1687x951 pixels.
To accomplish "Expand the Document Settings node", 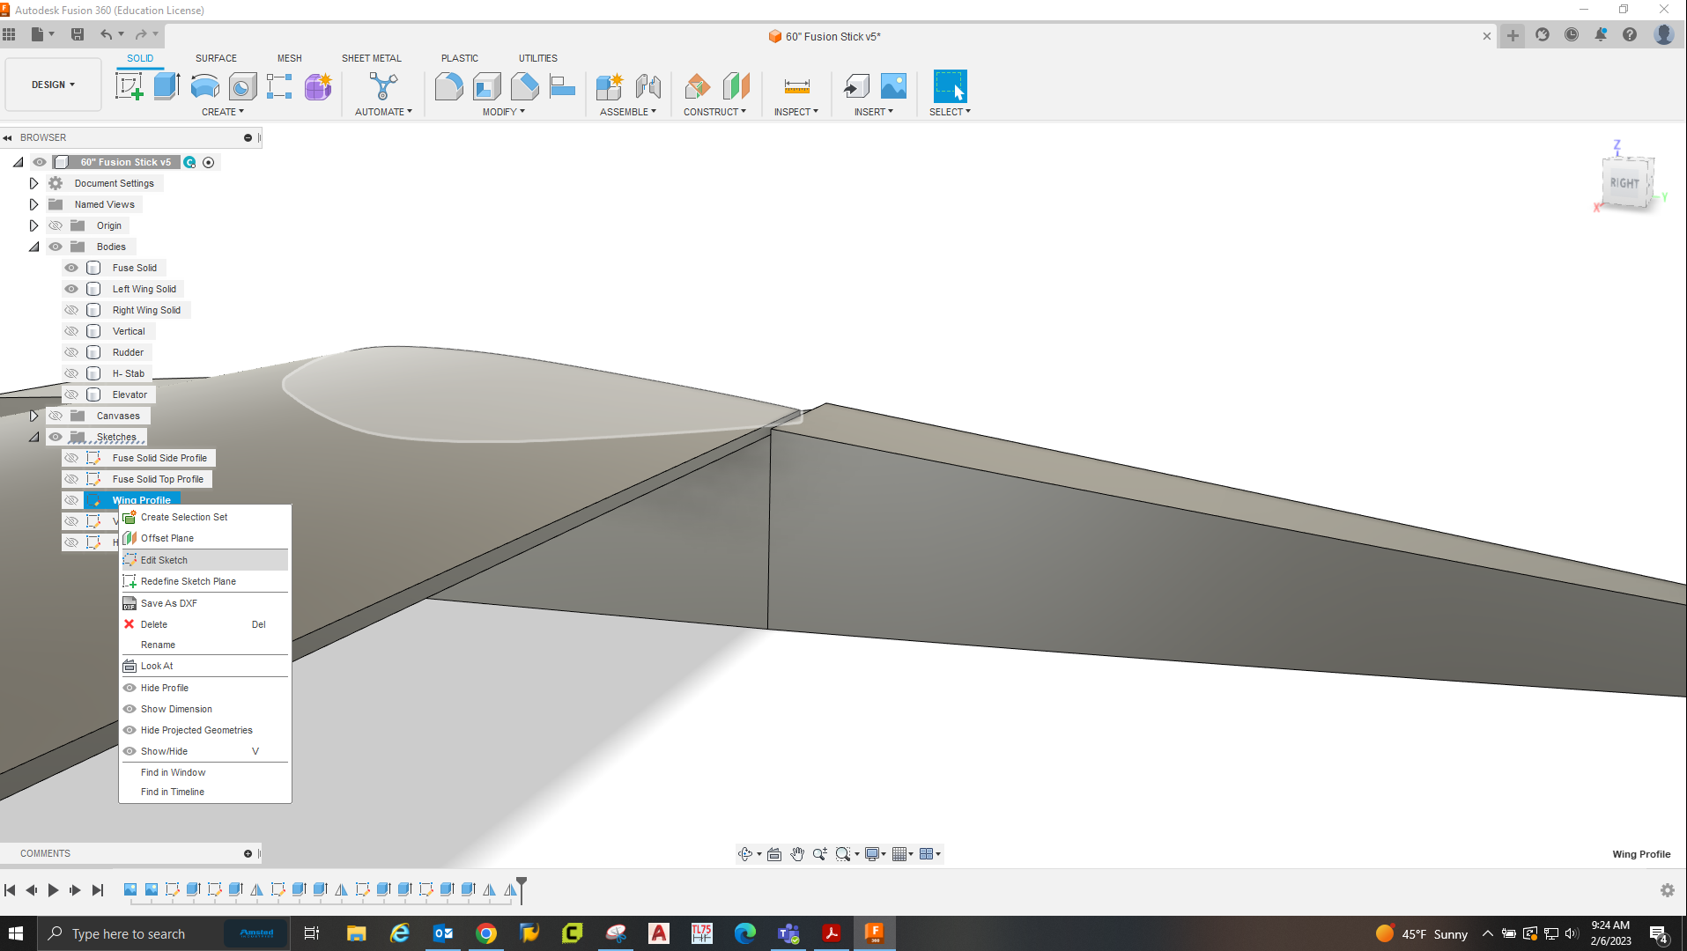I will point(33,183).
